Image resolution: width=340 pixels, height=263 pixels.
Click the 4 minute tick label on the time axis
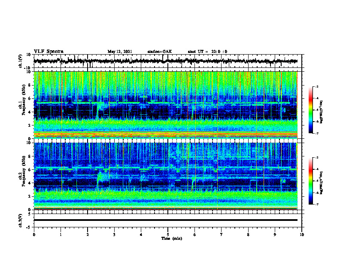(x=141, y=235)
